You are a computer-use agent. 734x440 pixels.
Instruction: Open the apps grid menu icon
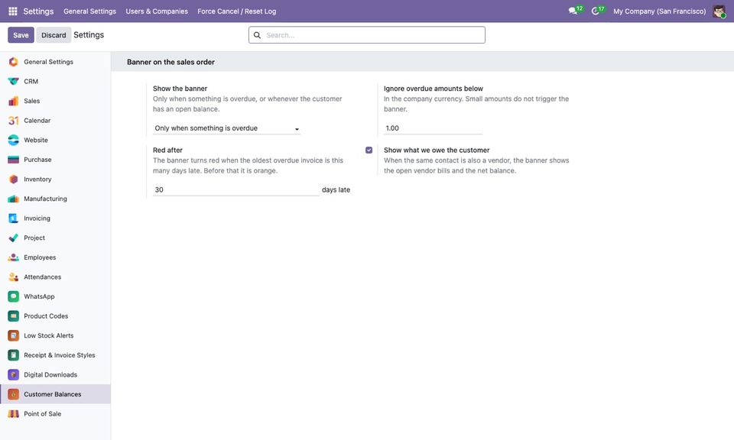13,11
